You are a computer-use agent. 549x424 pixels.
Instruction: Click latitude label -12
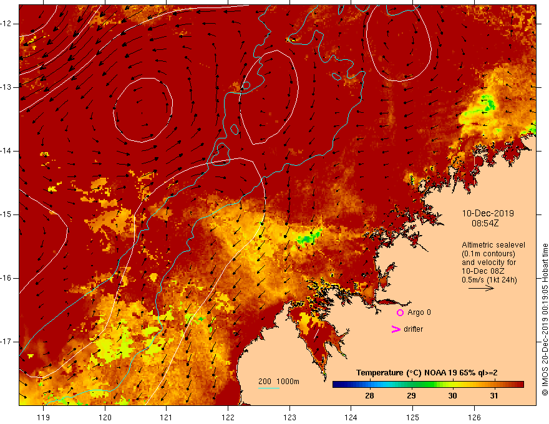[6, 24]
